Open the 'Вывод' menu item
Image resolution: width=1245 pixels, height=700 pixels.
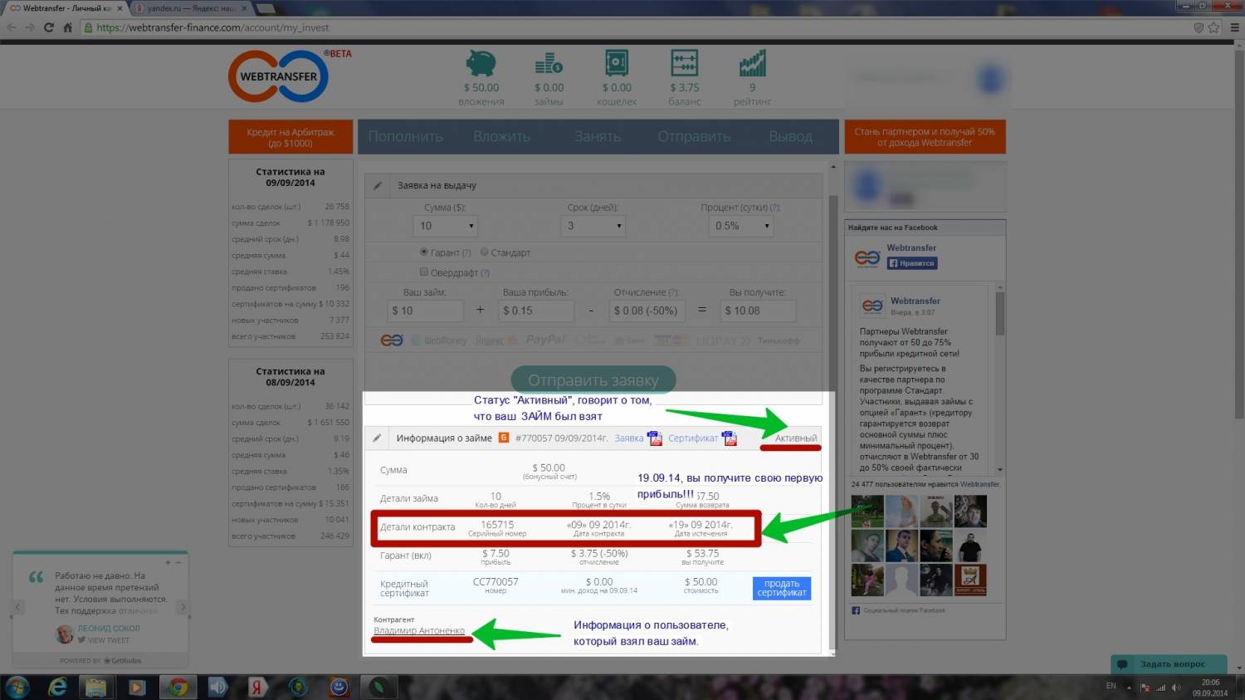[x=790, y=136]
